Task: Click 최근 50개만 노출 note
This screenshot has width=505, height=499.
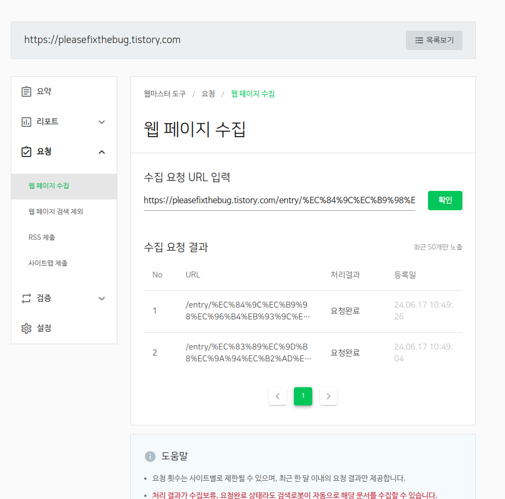Action: tap(438, 247)
